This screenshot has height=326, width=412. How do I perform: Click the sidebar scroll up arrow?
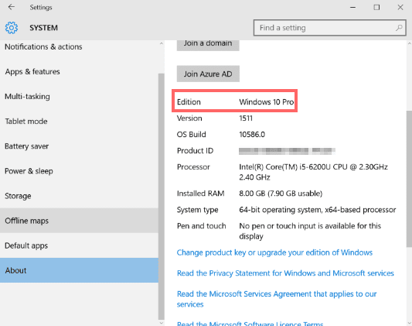pyautogui.click(x=162, y=43)
